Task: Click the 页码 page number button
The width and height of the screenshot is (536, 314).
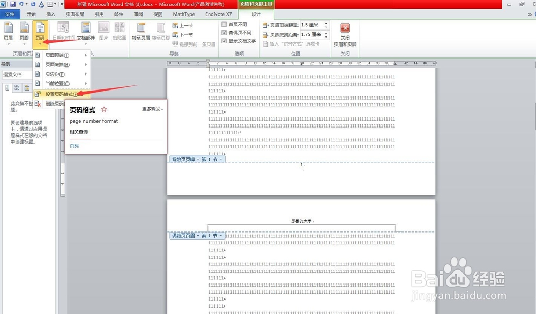Action: click(40, 34)
